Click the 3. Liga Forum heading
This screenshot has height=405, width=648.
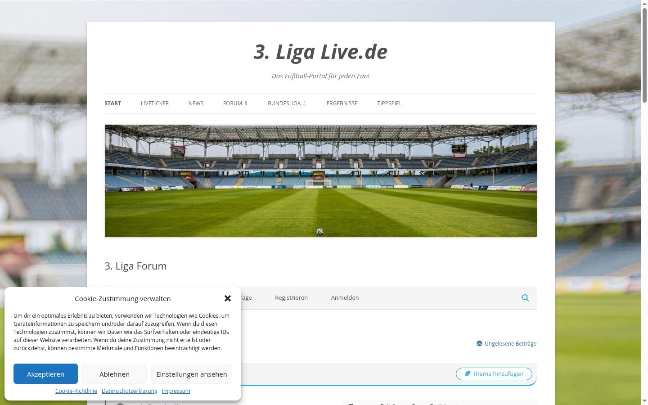[135, 266]
